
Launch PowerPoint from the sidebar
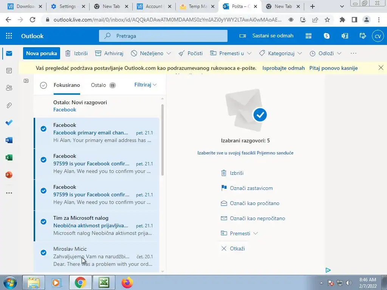9,175
